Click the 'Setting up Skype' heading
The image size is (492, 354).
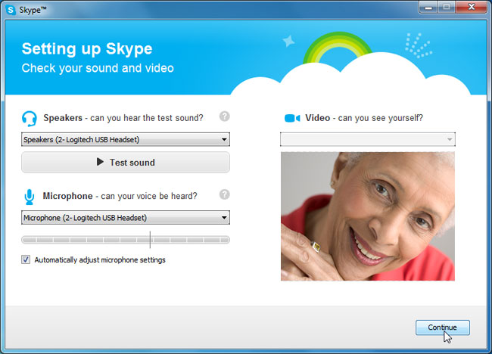click(87, 49)
